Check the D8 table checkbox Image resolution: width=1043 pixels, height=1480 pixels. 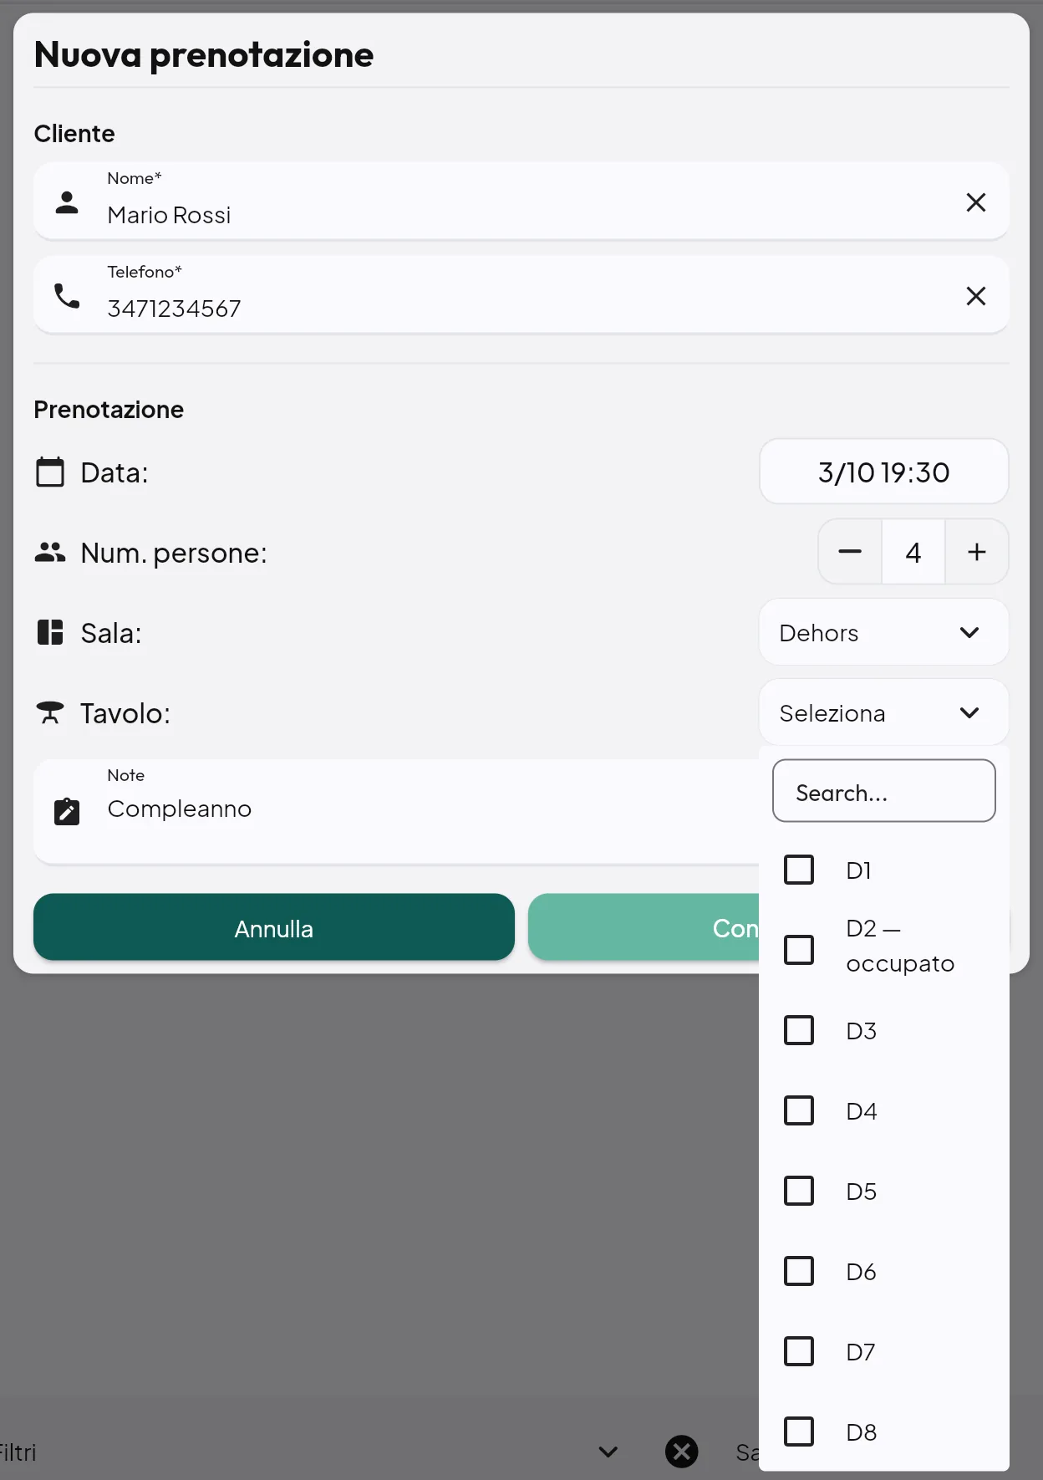pos(799,1432)
